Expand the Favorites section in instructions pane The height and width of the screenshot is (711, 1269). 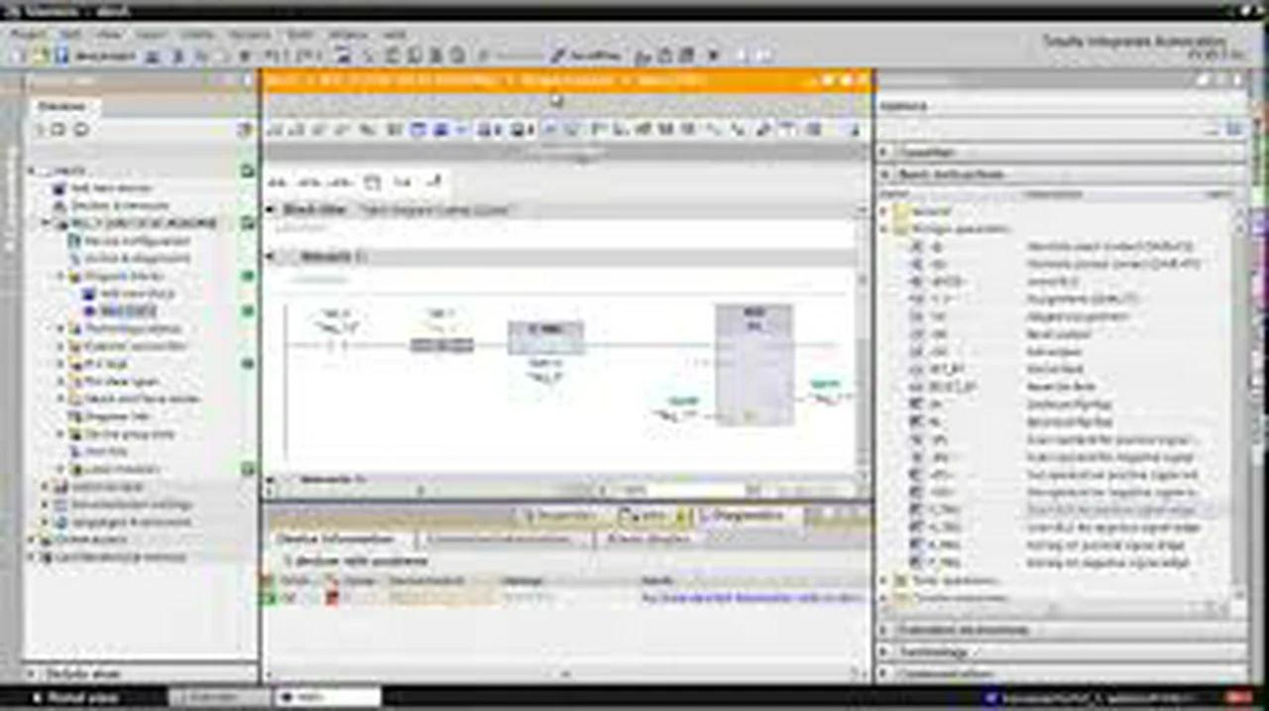point(885,152)
